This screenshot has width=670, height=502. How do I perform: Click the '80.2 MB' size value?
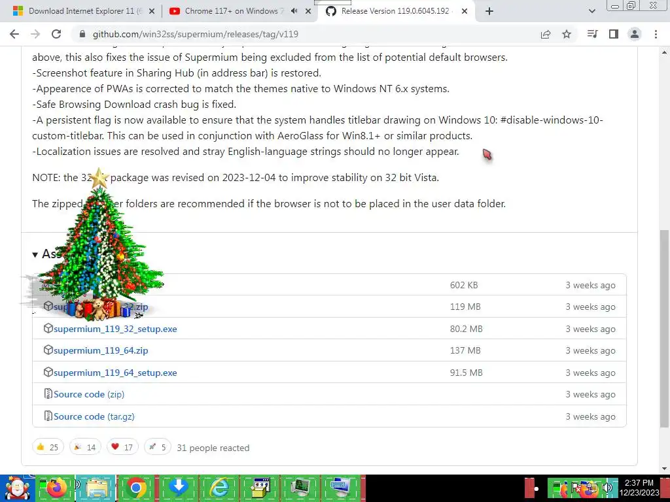(466, 329)
